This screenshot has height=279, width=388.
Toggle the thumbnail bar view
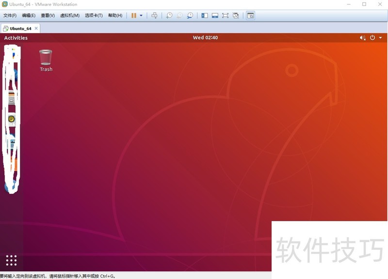215,16
